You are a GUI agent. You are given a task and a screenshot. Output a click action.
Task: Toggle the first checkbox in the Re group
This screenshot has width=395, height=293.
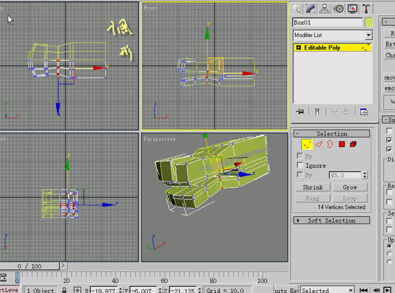[x=389, y=192]
